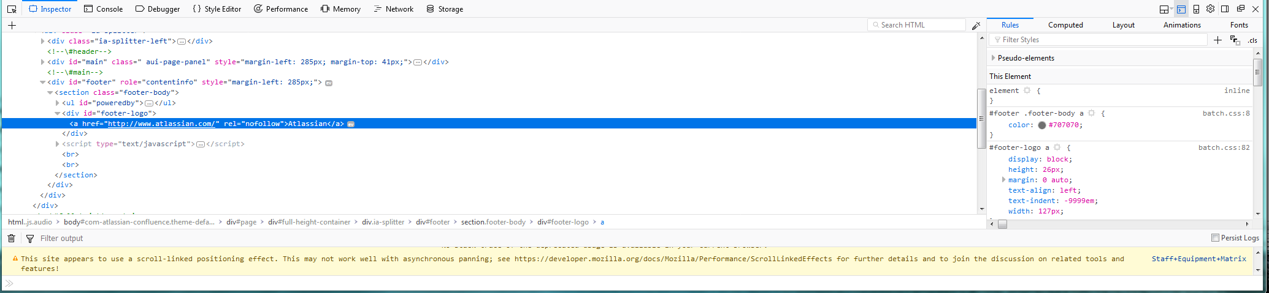
Task: Select div#footer-logo breadcrumb
Action: [x=562, y=222]
